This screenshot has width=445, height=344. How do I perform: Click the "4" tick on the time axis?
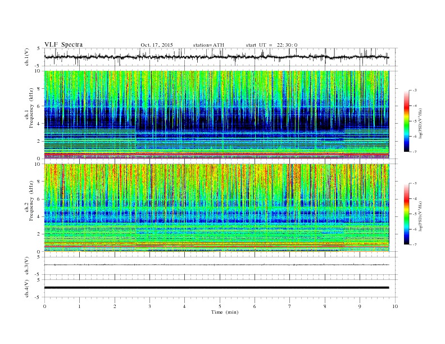(x=184, y=306)
